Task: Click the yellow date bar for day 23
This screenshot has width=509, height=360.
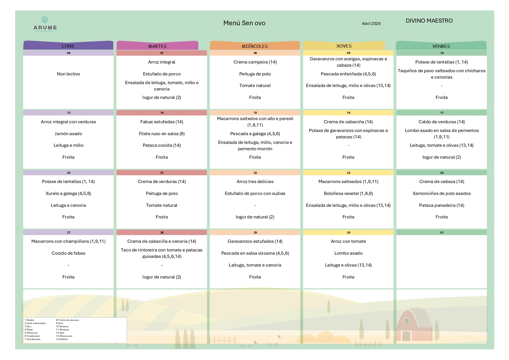Action: tap(348, 173)
